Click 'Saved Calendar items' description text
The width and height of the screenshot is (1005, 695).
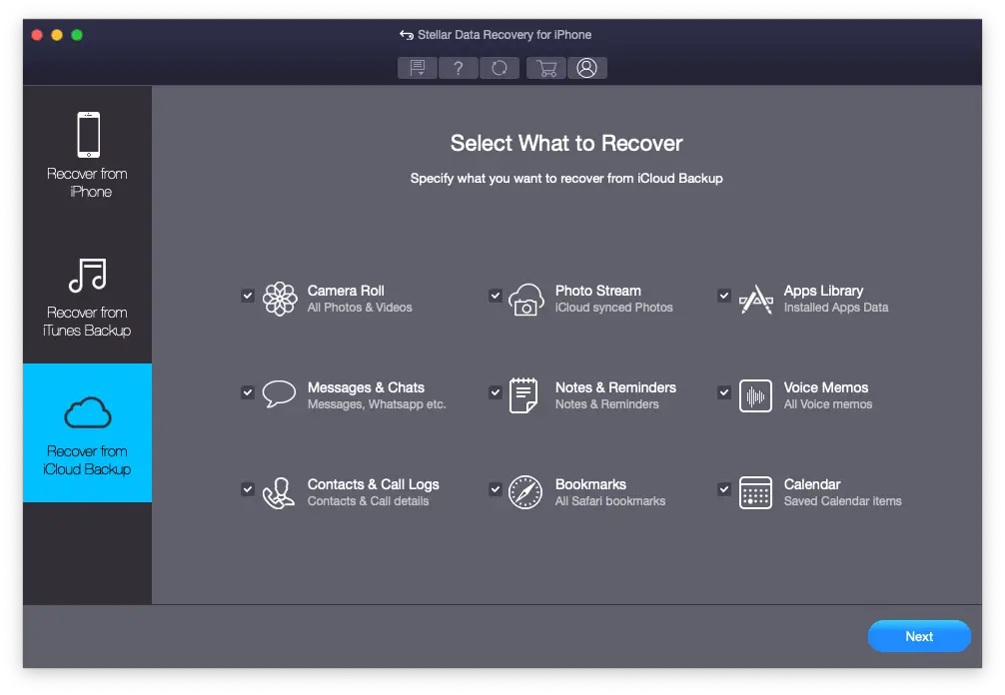pos(843,501)
